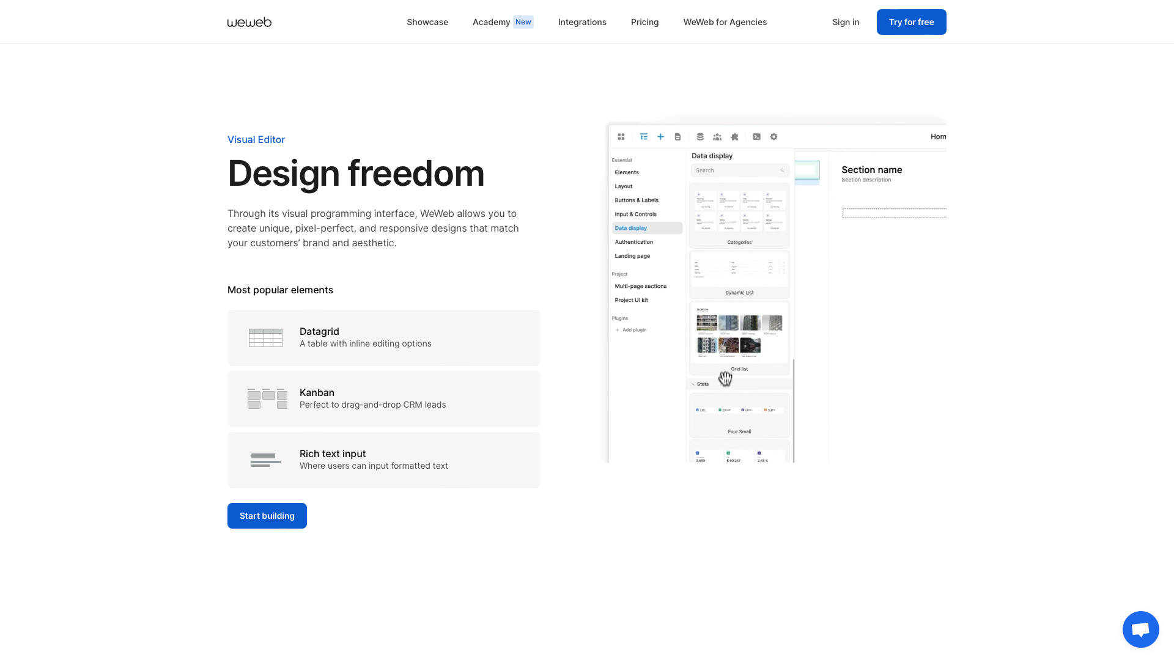Select Elements in the editor sidebar

point(627,172)
